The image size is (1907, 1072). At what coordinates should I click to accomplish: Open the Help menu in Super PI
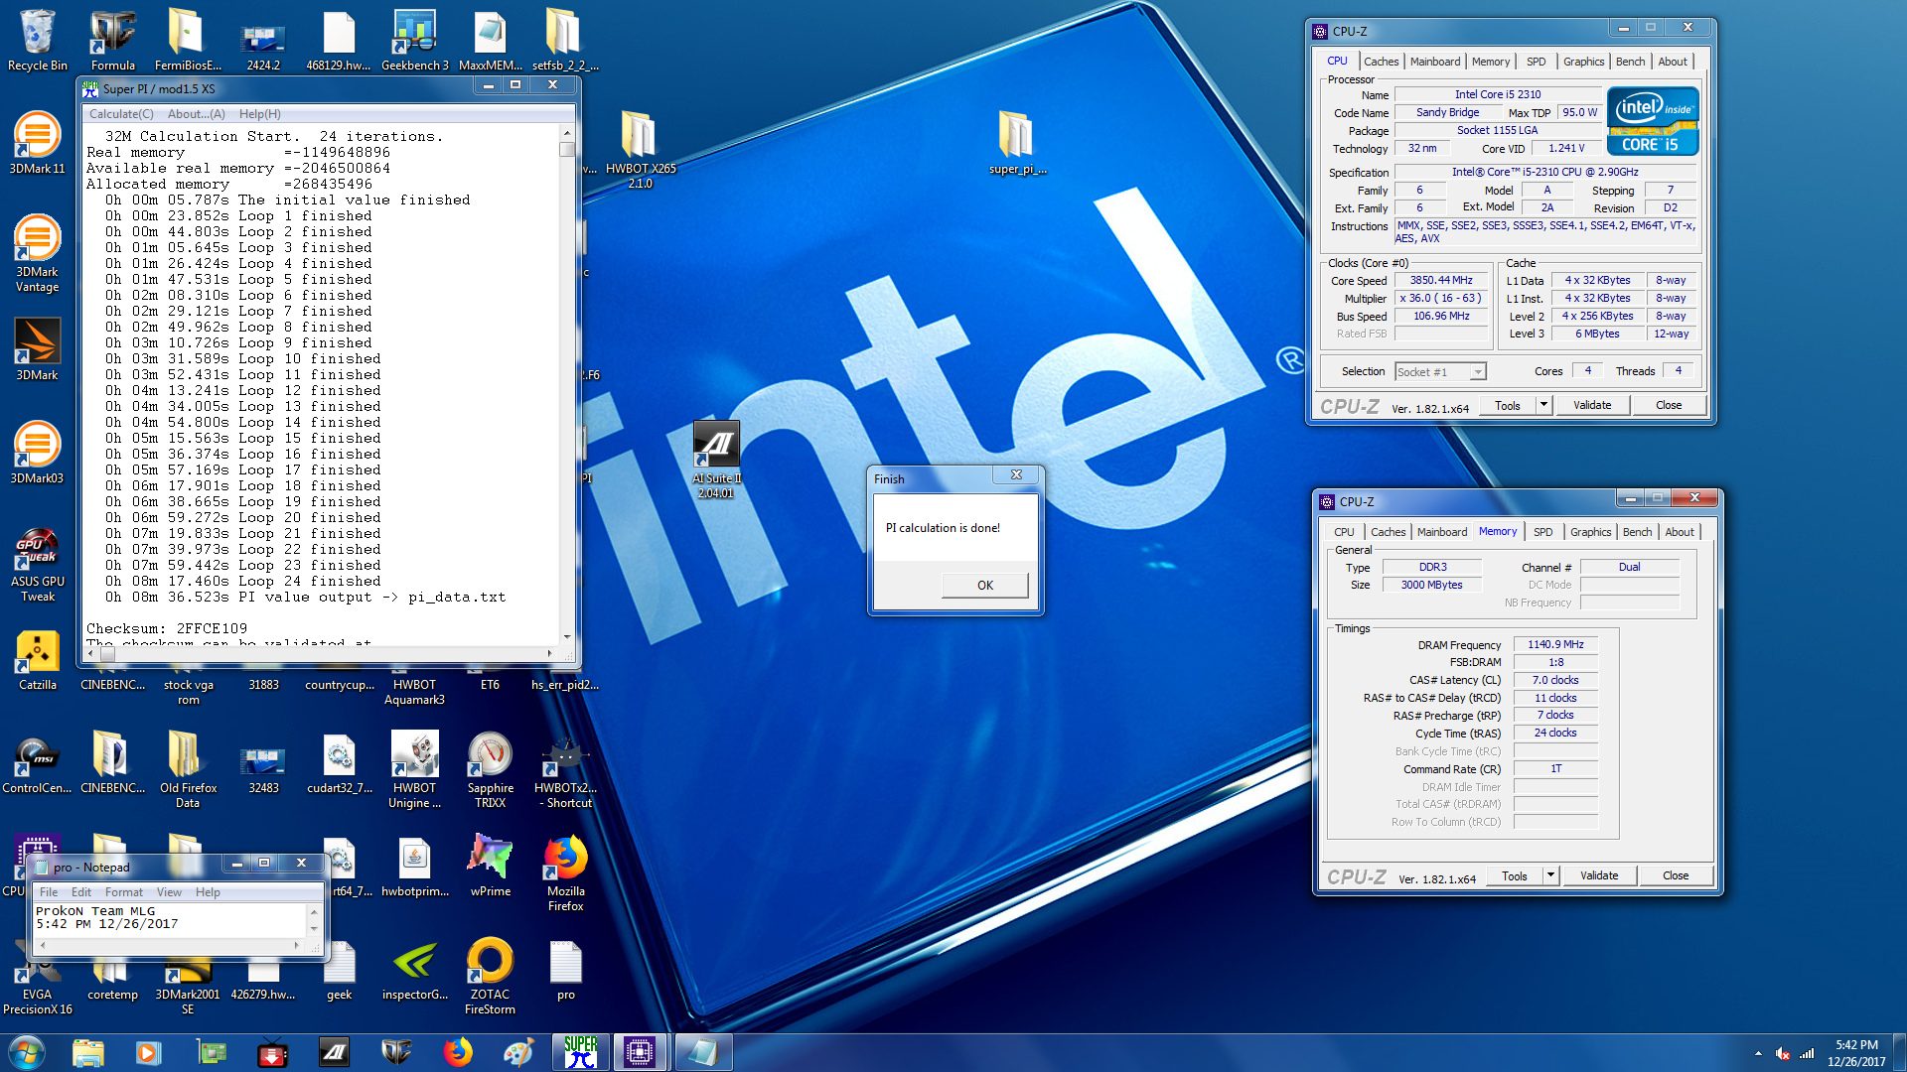pos(259,114)
